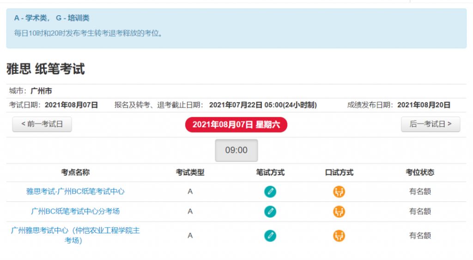Go to next exam date with 后一考试日
473x260 pixels.
[431, 124]
